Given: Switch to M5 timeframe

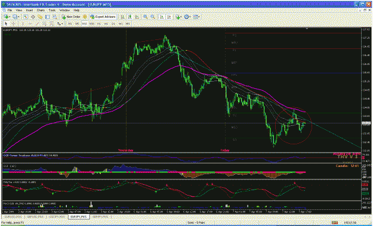Looking at the screenshot, I should pyautogui.click(x=78, y=24).
